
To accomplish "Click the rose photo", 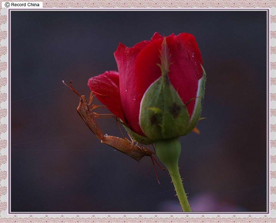I will 139,111.
